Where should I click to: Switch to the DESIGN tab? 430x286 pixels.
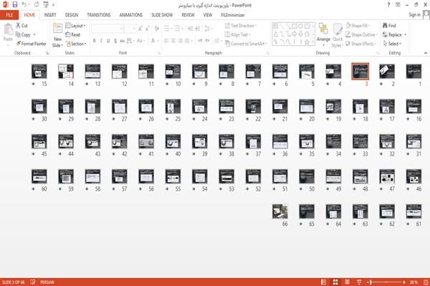click(72, 15)
